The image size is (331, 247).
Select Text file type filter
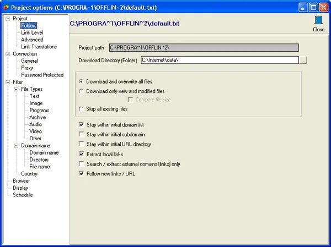pyautogui.click(x=34, y=96)
